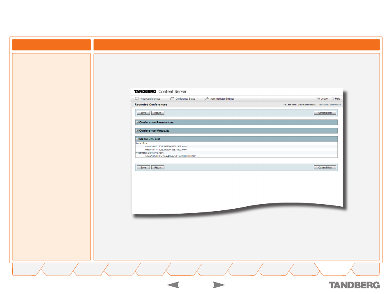Follow the Recorded Conferences breadcrumb link
The height and width of the screenshot is (294, 392).
(x=330, y=105)
